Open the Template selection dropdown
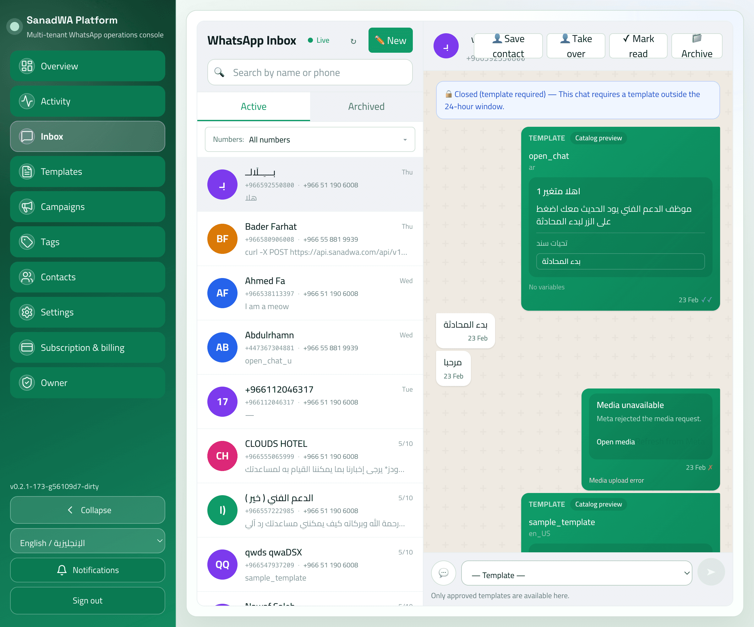754x627 pixels. pos(576,573)
